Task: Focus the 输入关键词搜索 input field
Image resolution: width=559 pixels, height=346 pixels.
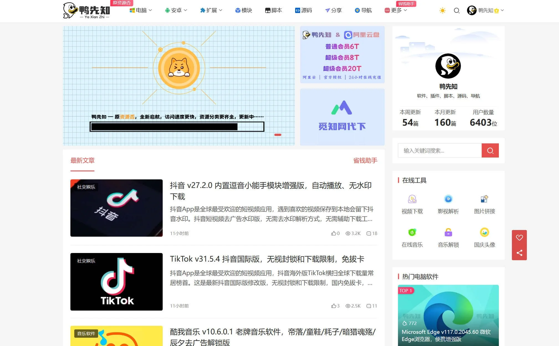Action: tap(440, 151)
